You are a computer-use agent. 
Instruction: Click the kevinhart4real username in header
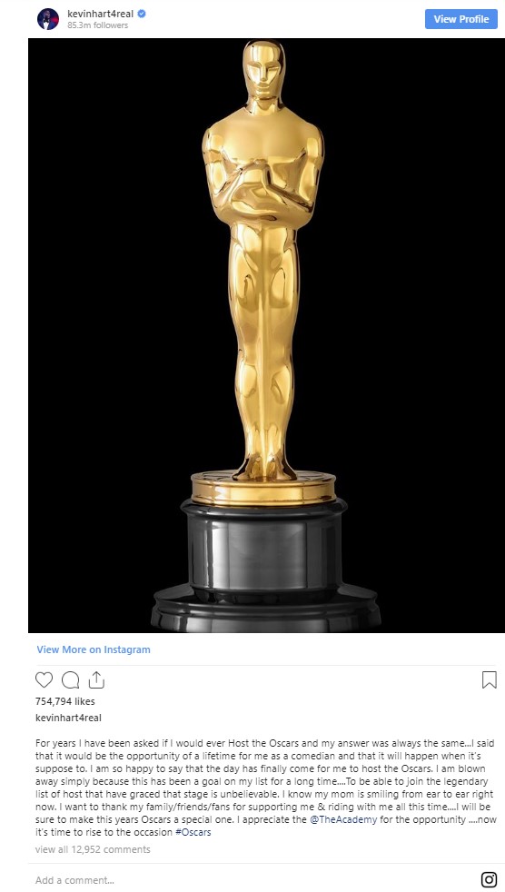pos(100,14)
